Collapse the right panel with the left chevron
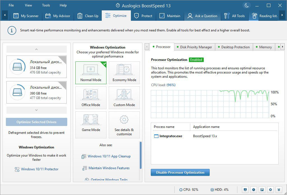Screen dimensions: 287x195 coord(147,47)
